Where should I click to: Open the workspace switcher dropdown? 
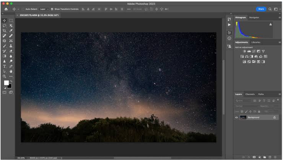click(277, 9)
